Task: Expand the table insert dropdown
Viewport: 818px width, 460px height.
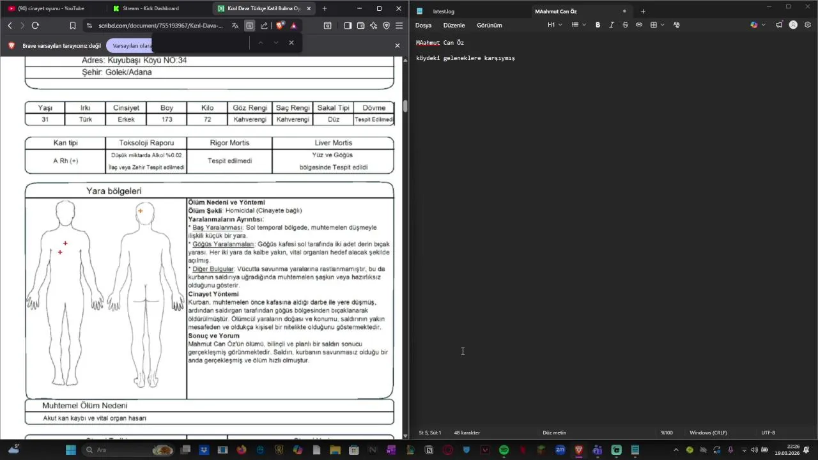Action: tap(657, 25)
